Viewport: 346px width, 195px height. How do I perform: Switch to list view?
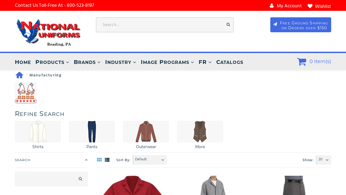[107, 159]
